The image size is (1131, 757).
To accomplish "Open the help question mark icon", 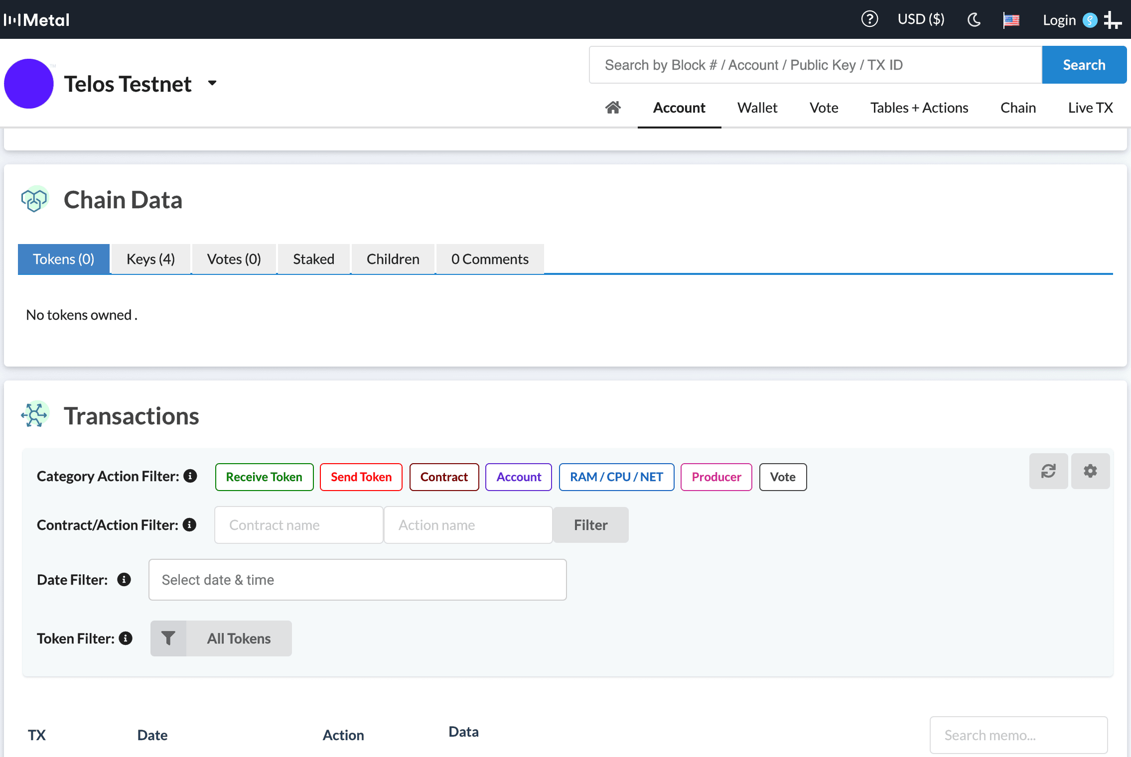I will pyautogui.click(x=869, y=19).
